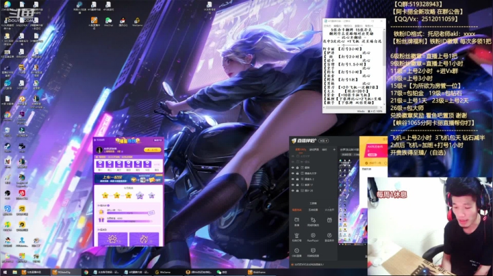The image size is (493, 276).
Task: Open Notepad's 文件 menu
Action: [x=327, y=26]
